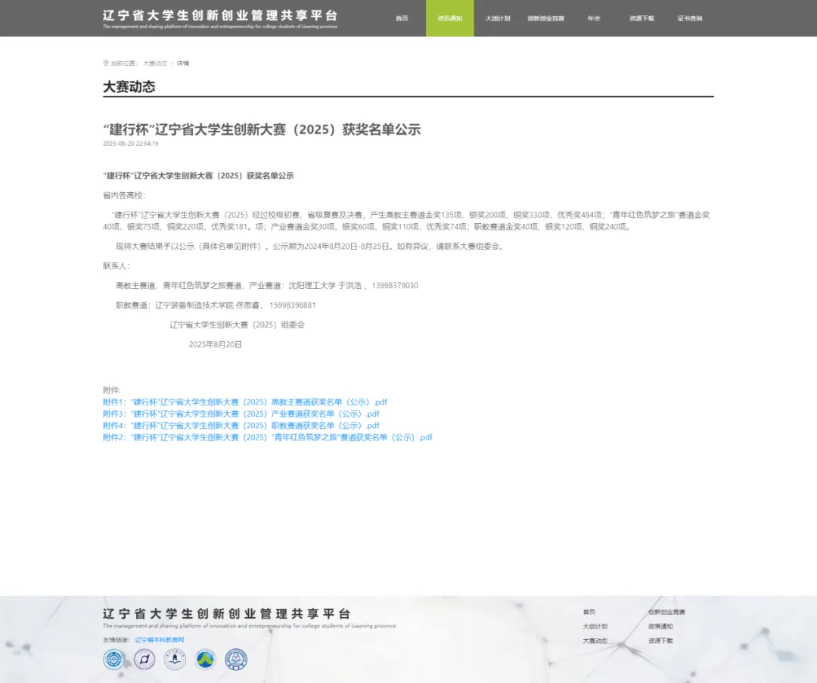Open the first blue university emblem in footer
The width and height of the screenshot is (817, 683).
tap(113, 660)
